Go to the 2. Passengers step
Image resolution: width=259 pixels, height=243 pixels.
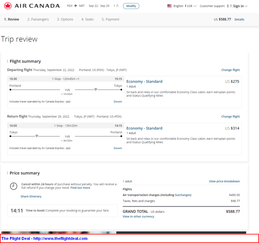38,19
